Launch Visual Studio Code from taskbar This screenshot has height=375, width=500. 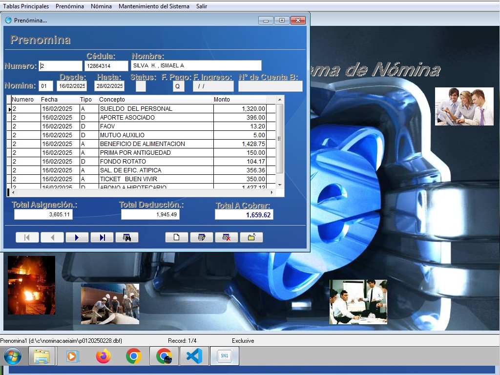pos(194,356)
